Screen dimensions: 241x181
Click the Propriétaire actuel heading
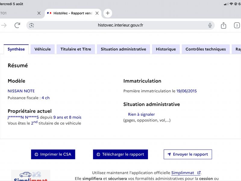point(30,111)
